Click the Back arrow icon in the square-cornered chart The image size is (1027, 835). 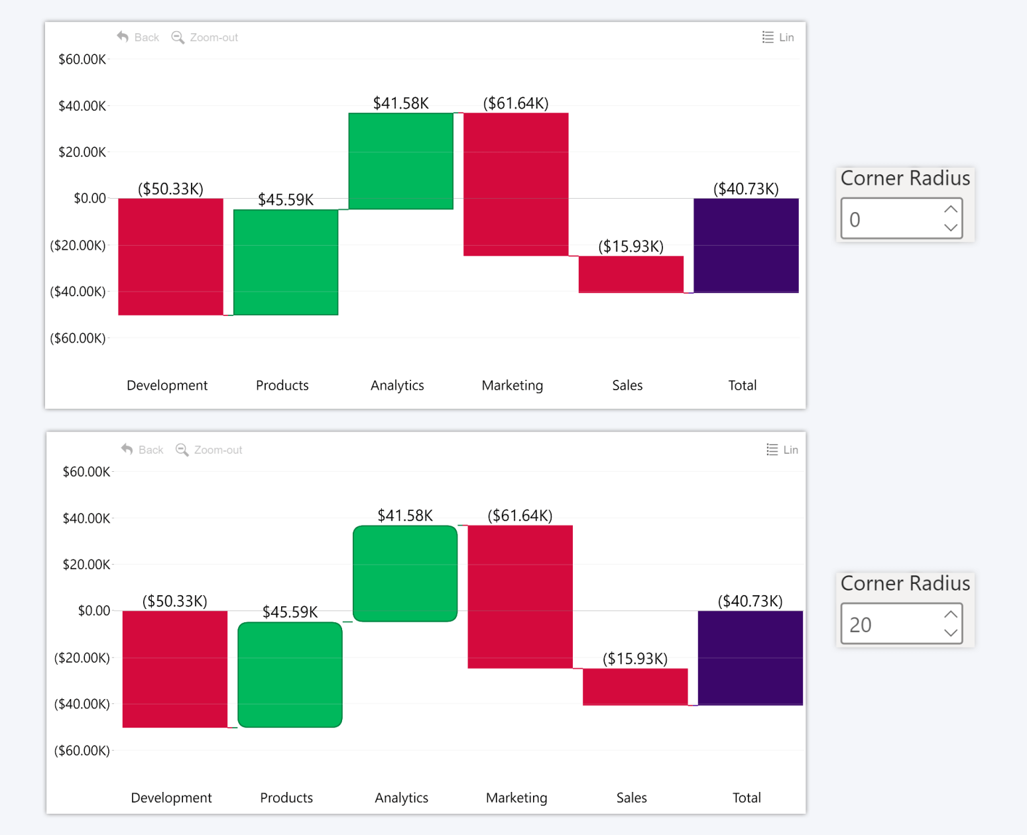tap(123, 37)
